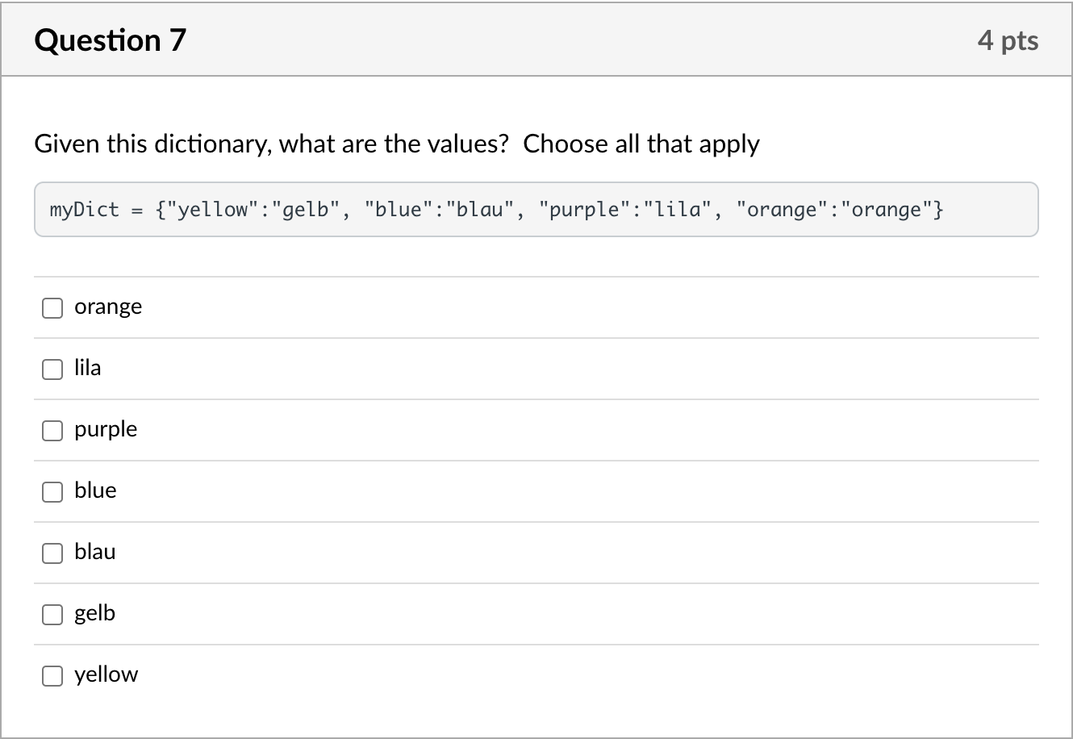Check the "yellow" answer checkbox
The image size is (1073, 739).
[x=52, y=675]
